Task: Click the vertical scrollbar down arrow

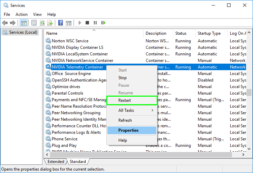Action: [249, 149]
